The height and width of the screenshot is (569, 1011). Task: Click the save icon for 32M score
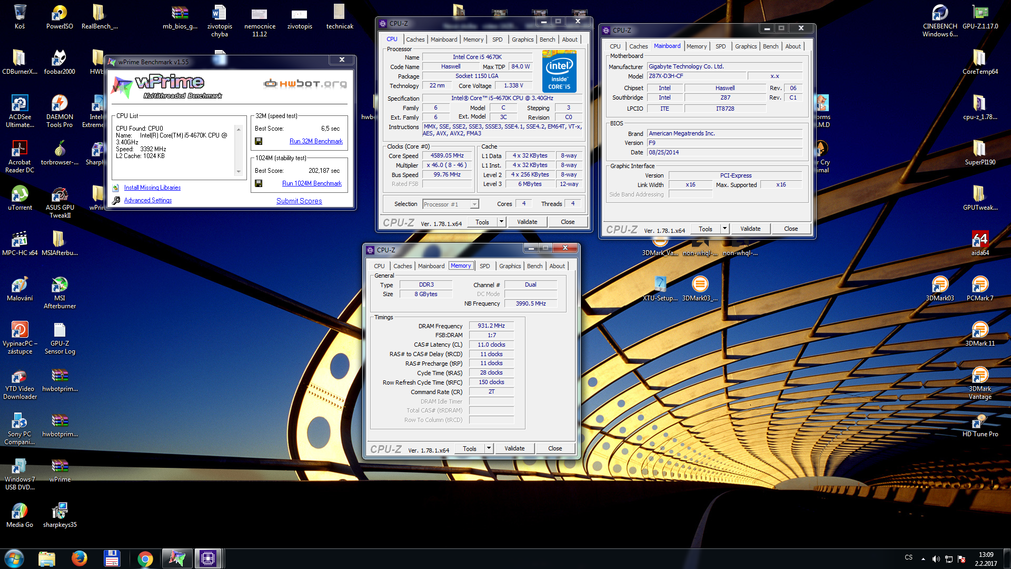(259, 141)
